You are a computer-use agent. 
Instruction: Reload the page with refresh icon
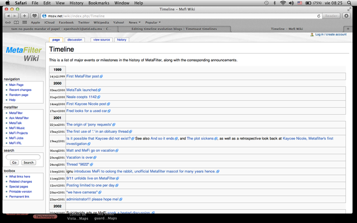(319, 16)
